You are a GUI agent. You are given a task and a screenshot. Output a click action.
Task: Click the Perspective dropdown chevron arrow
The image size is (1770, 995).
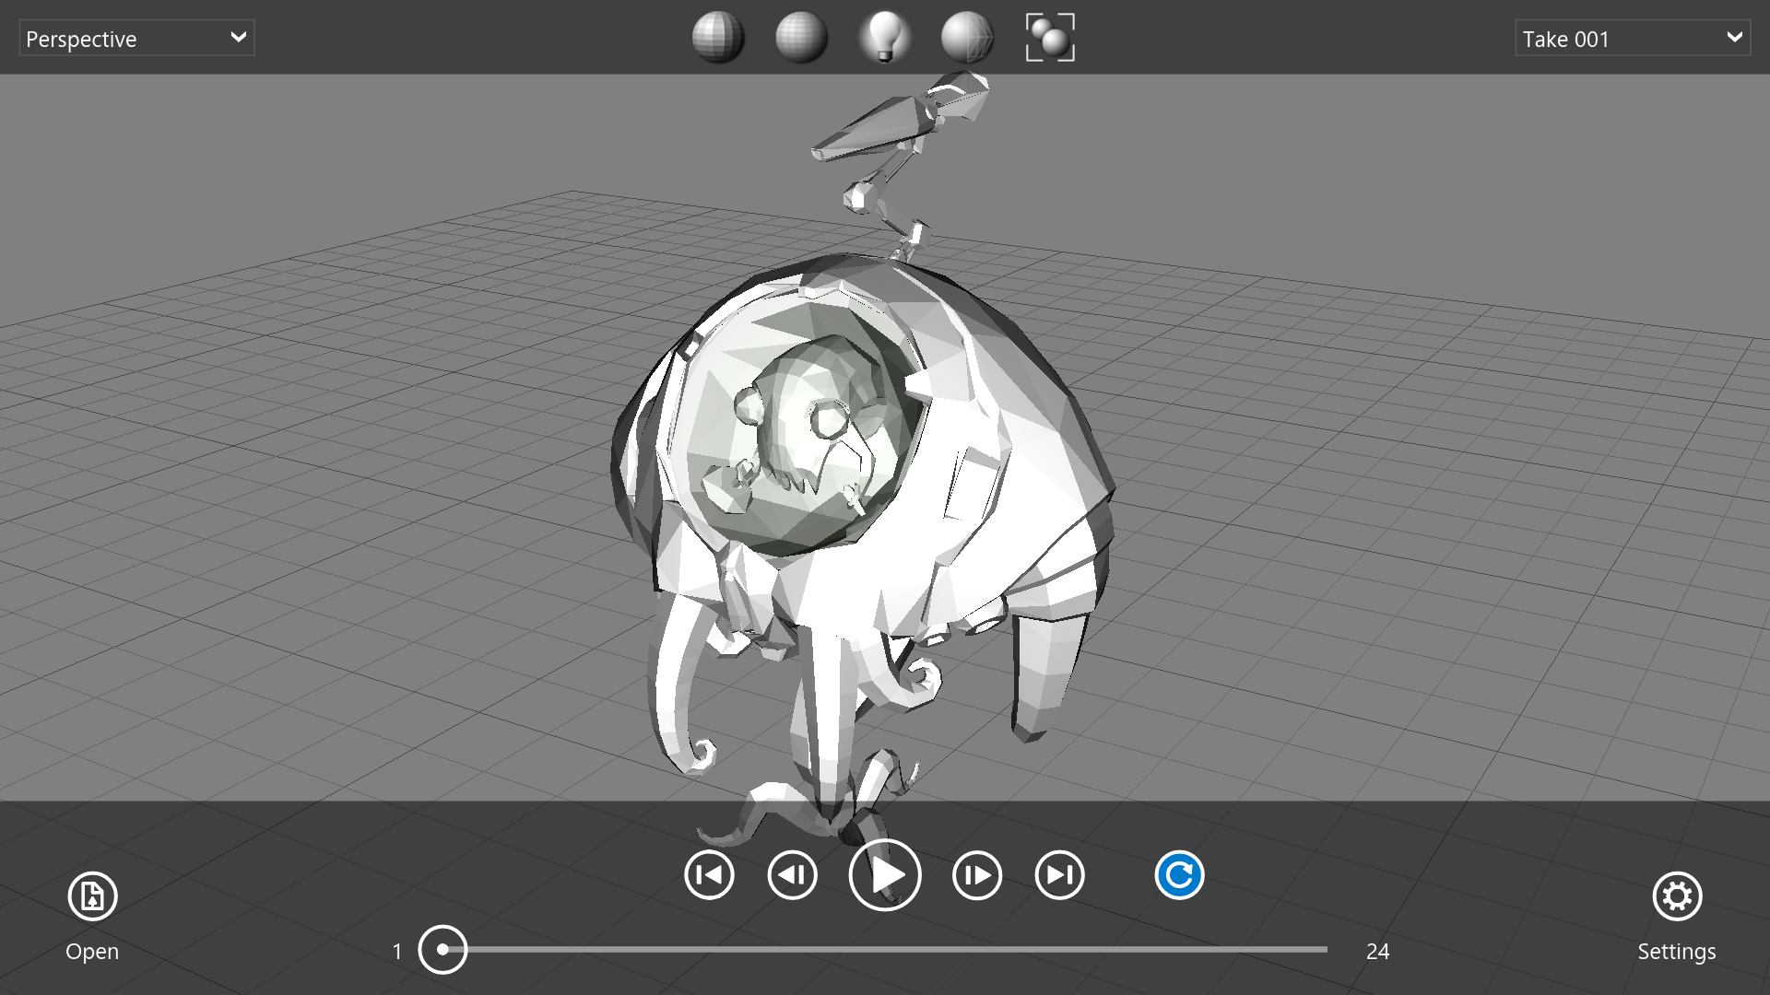point(238,38)
